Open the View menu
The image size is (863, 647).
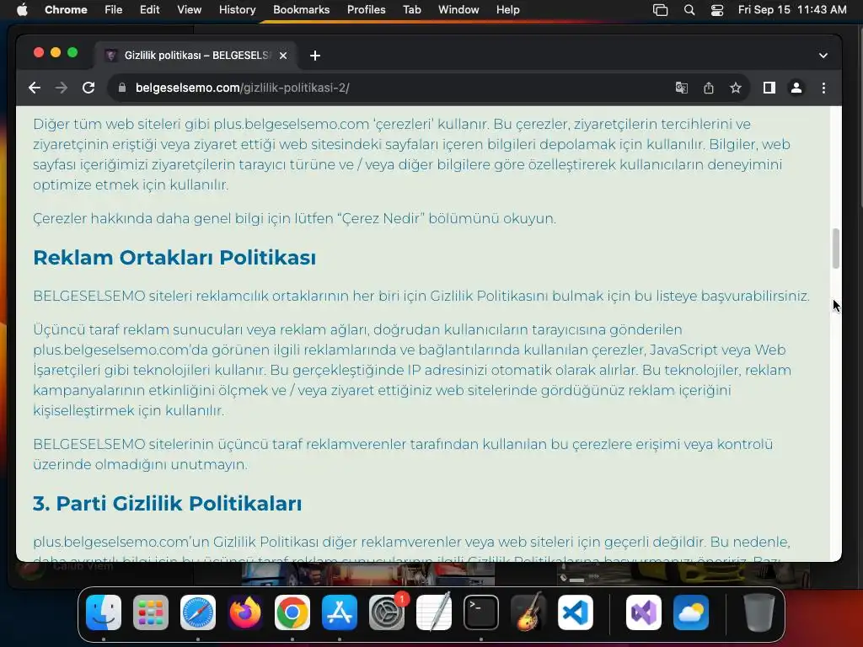point(189,9)
